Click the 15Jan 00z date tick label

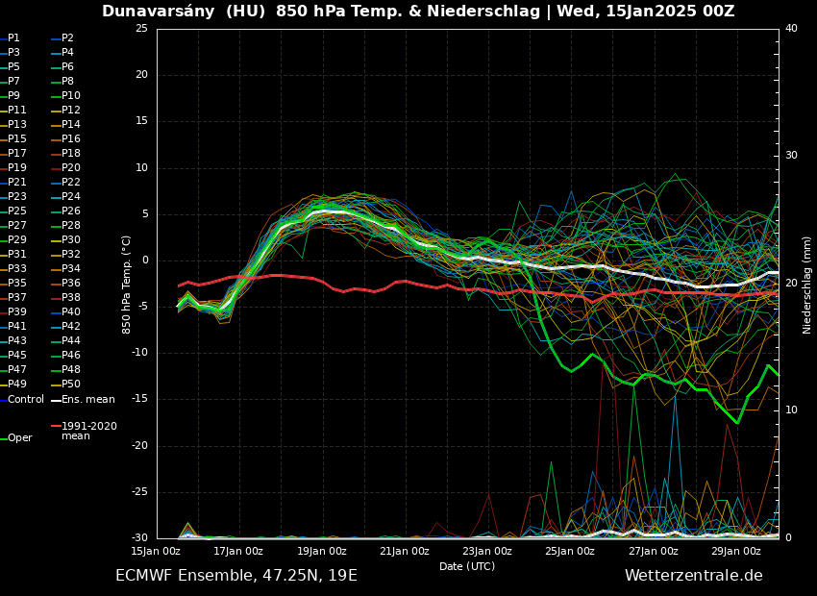[x=156, y=552]
